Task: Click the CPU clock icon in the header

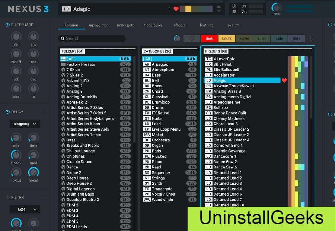Action: pos(234,6)
